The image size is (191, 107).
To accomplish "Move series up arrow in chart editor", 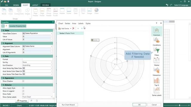I will pyautogui.click(x=78, y=29).
